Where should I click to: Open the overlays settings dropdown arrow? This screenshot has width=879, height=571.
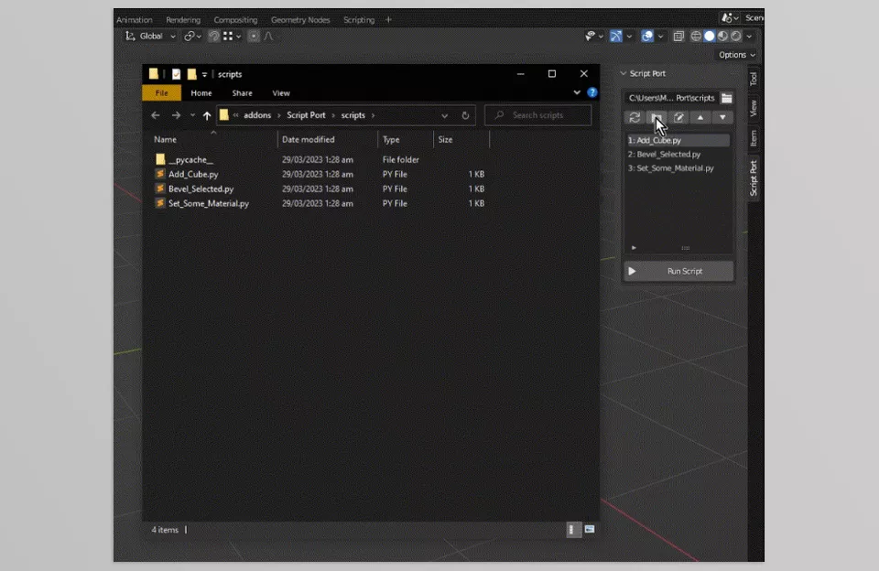pyautogui.click(x=660, y=36)
